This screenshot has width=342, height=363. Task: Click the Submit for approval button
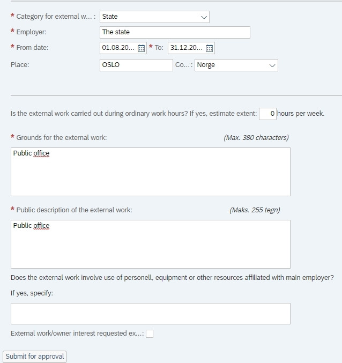click(x=35, y=357)
